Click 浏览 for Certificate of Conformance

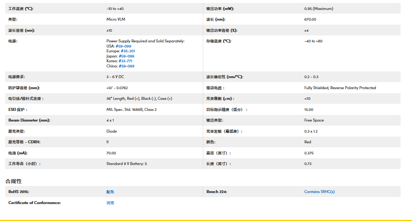tap(110, 203)
